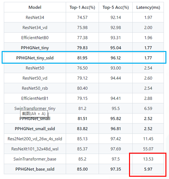Screen dimensions: 169x179
Task: Click the Top-5 Acc(%) column header
Action: 116,7
